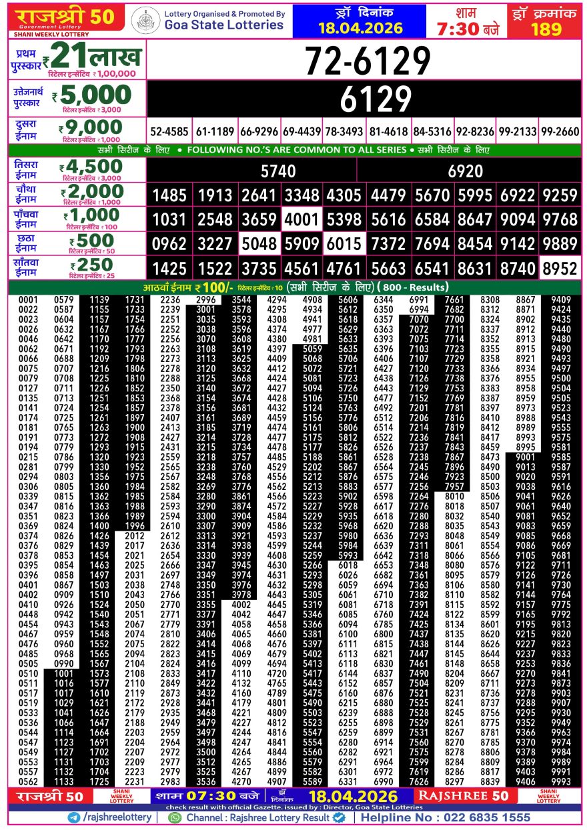Select third prize number 5740
Image resolution: width=587 pixels, height=830 pixels.
[x=278, y=171]
